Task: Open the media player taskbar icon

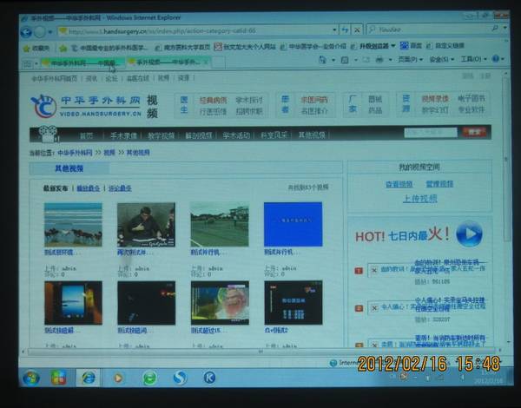Action: click(x=118, y=378)
